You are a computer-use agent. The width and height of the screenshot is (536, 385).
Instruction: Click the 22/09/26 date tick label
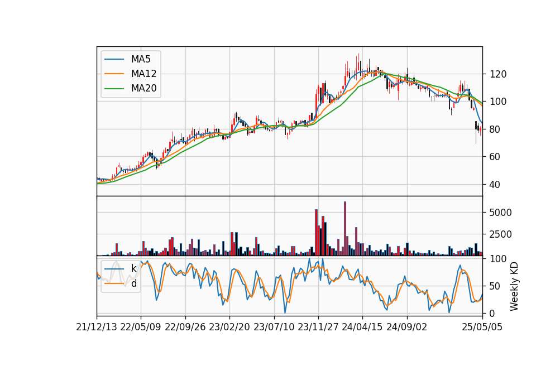[185, 327]
